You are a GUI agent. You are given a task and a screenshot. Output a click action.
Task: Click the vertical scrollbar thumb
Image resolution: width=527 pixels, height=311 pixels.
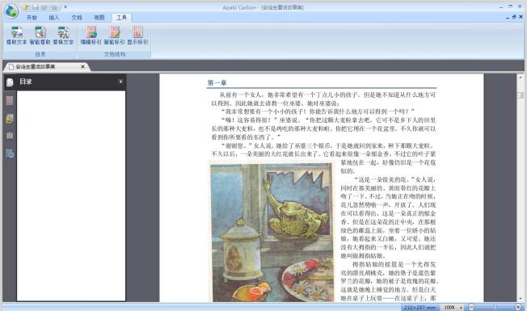(521, 95)
